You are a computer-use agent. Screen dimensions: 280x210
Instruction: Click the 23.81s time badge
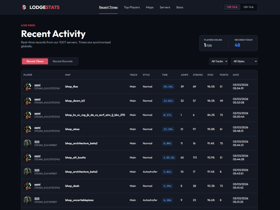pyautogui.click(x=168, y=101)
